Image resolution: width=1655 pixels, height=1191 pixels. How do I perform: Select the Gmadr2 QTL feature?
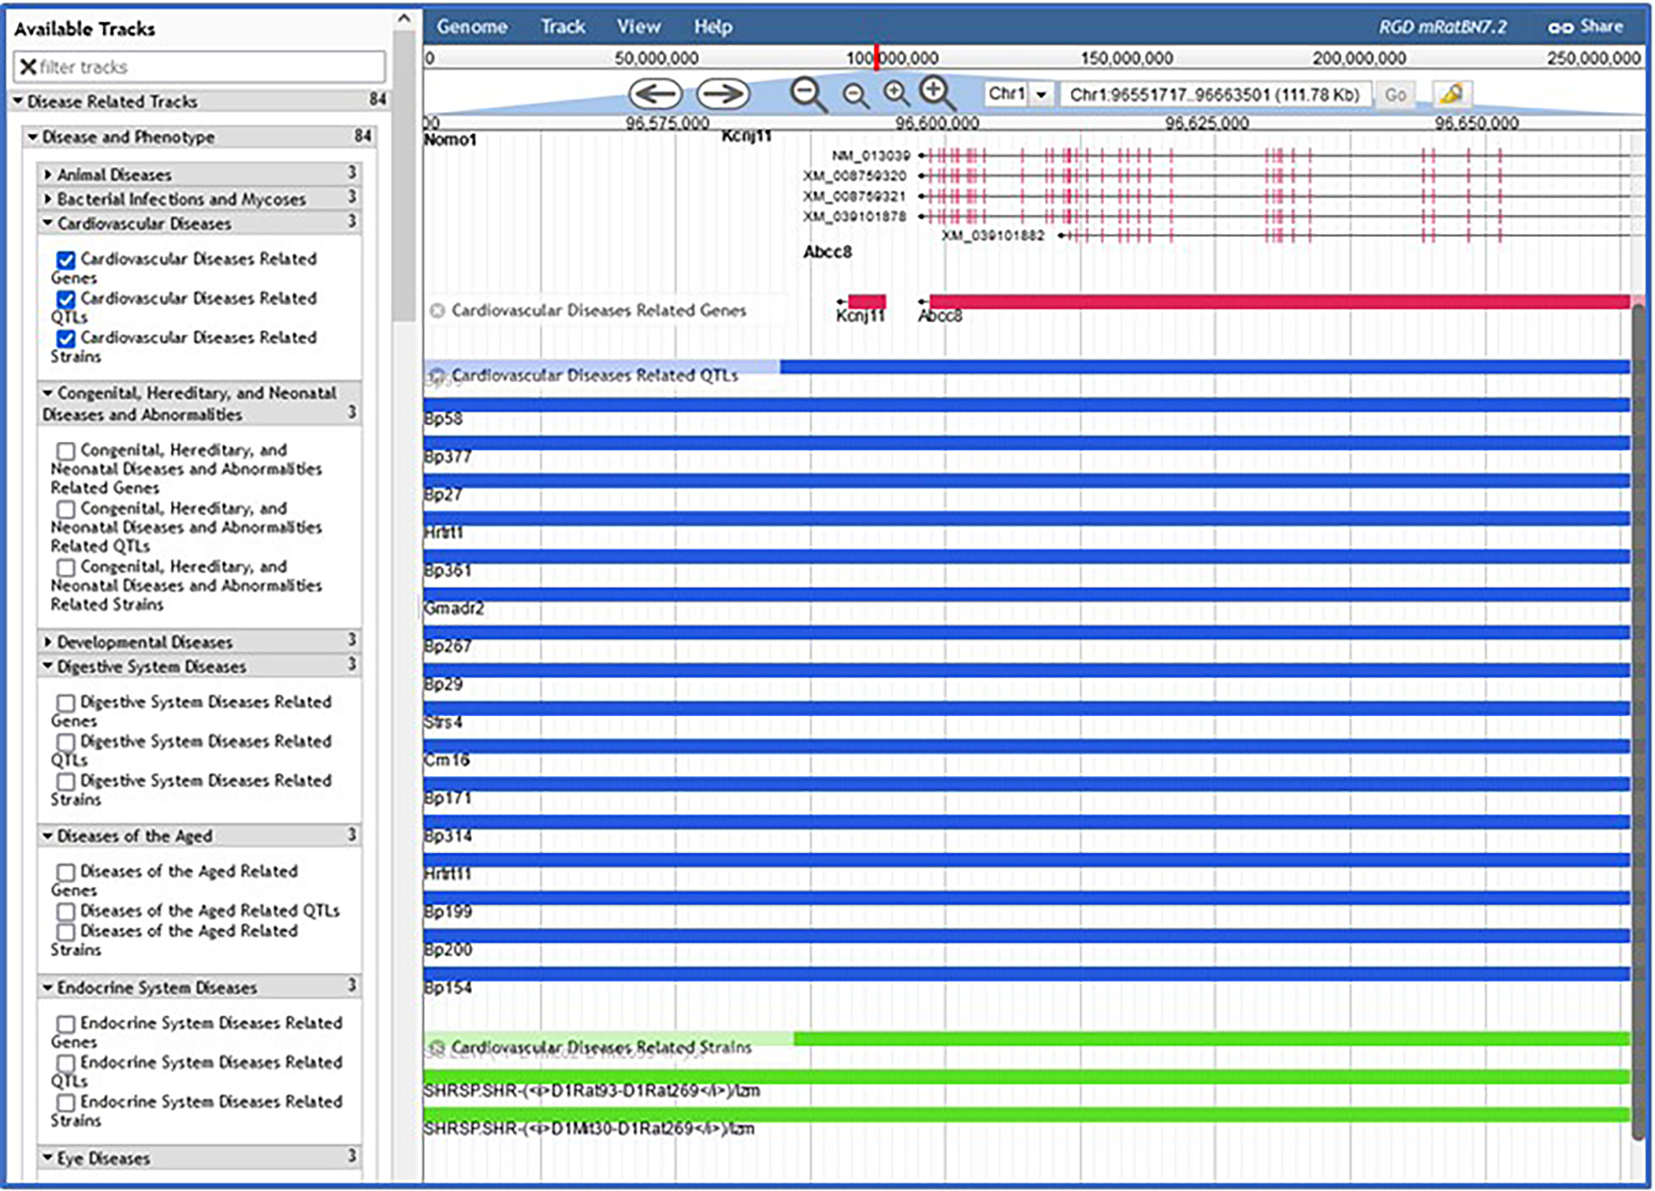1026,595
